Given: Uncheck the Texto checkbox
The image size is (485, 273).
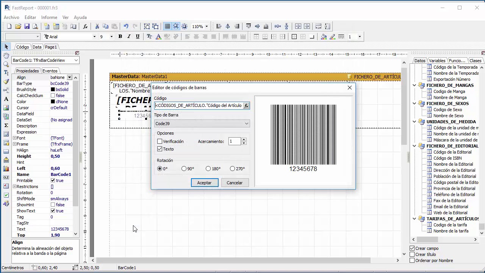Looking at the screenshot, I should point(160,149).
